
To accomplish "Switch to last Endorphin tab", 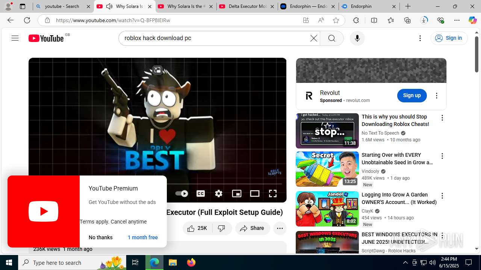I will coord(369,6).
